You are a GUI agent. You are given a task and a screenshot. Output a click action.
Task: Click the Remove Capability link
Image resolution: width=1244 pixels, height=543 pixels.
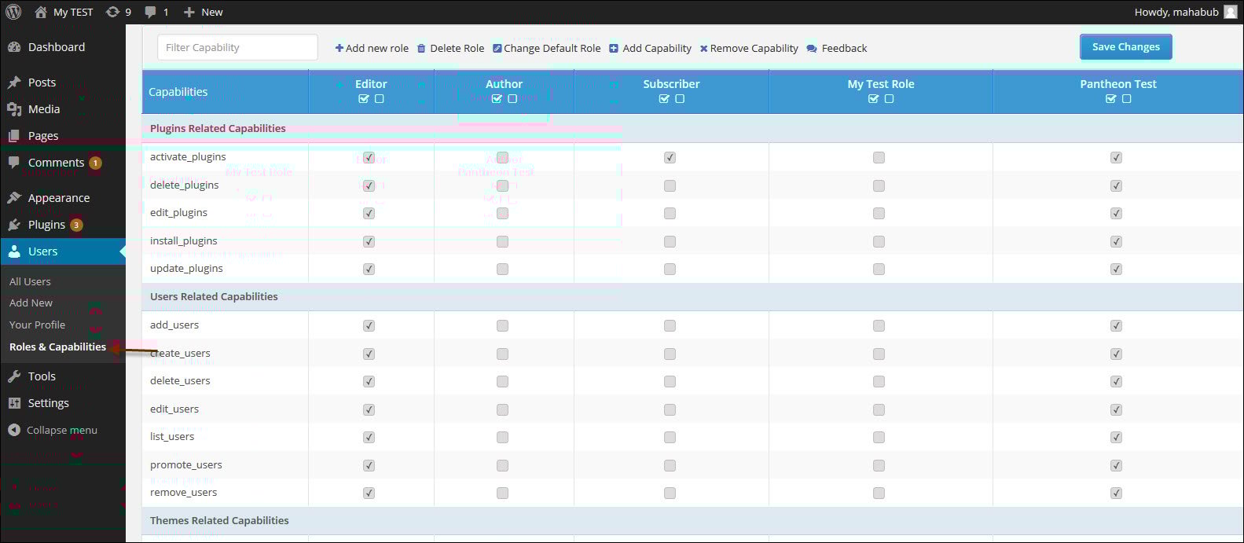[x=754, y=49]
